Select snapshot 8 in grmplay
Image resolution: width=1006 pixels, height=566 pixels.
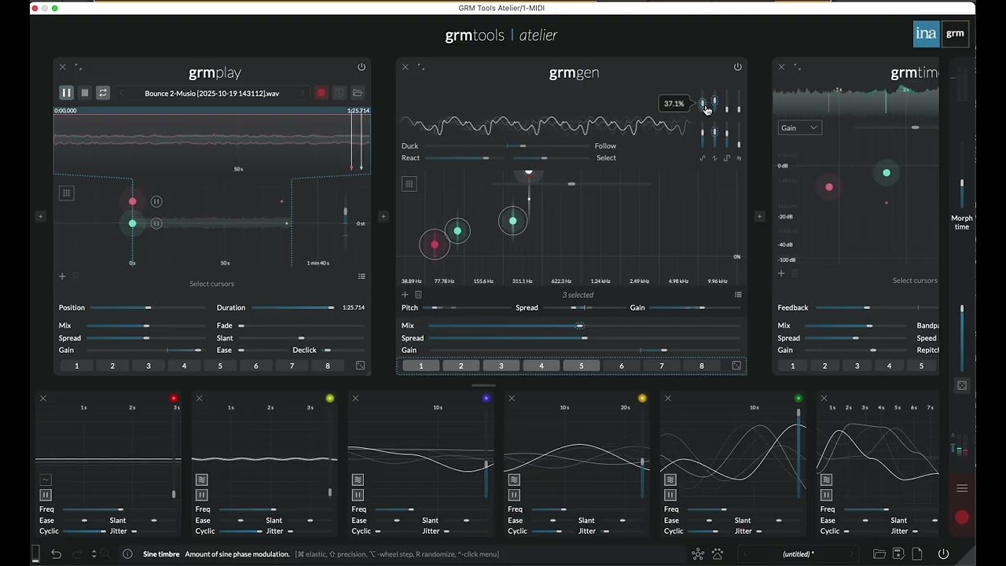pyautogui.click(x=328, y=366)
